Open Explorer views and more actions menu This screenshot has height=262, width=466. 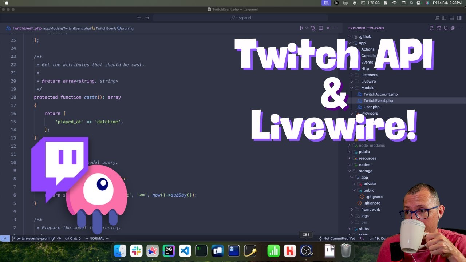[460, 28]
